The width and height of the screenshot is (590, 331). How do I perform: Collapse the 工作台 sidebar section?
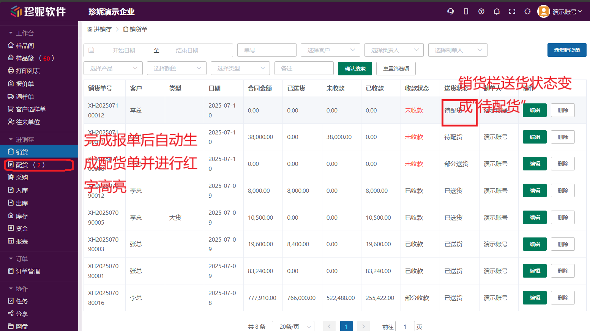21,33
